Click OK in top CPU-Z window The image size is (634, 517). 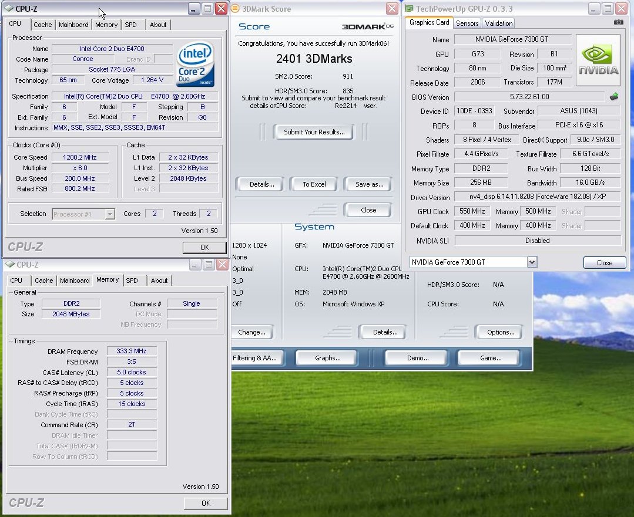click(204, 248)
